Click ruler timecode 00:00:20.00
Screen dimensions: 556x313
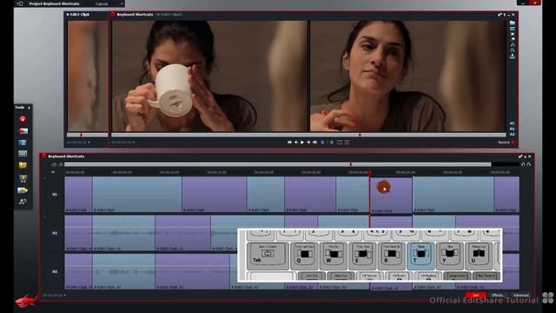tap(264, 172)
